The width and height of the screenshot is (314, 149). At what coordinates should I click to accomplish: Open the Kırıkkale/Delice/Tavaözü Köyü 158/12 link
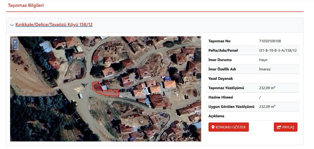[x=54, y=25]
